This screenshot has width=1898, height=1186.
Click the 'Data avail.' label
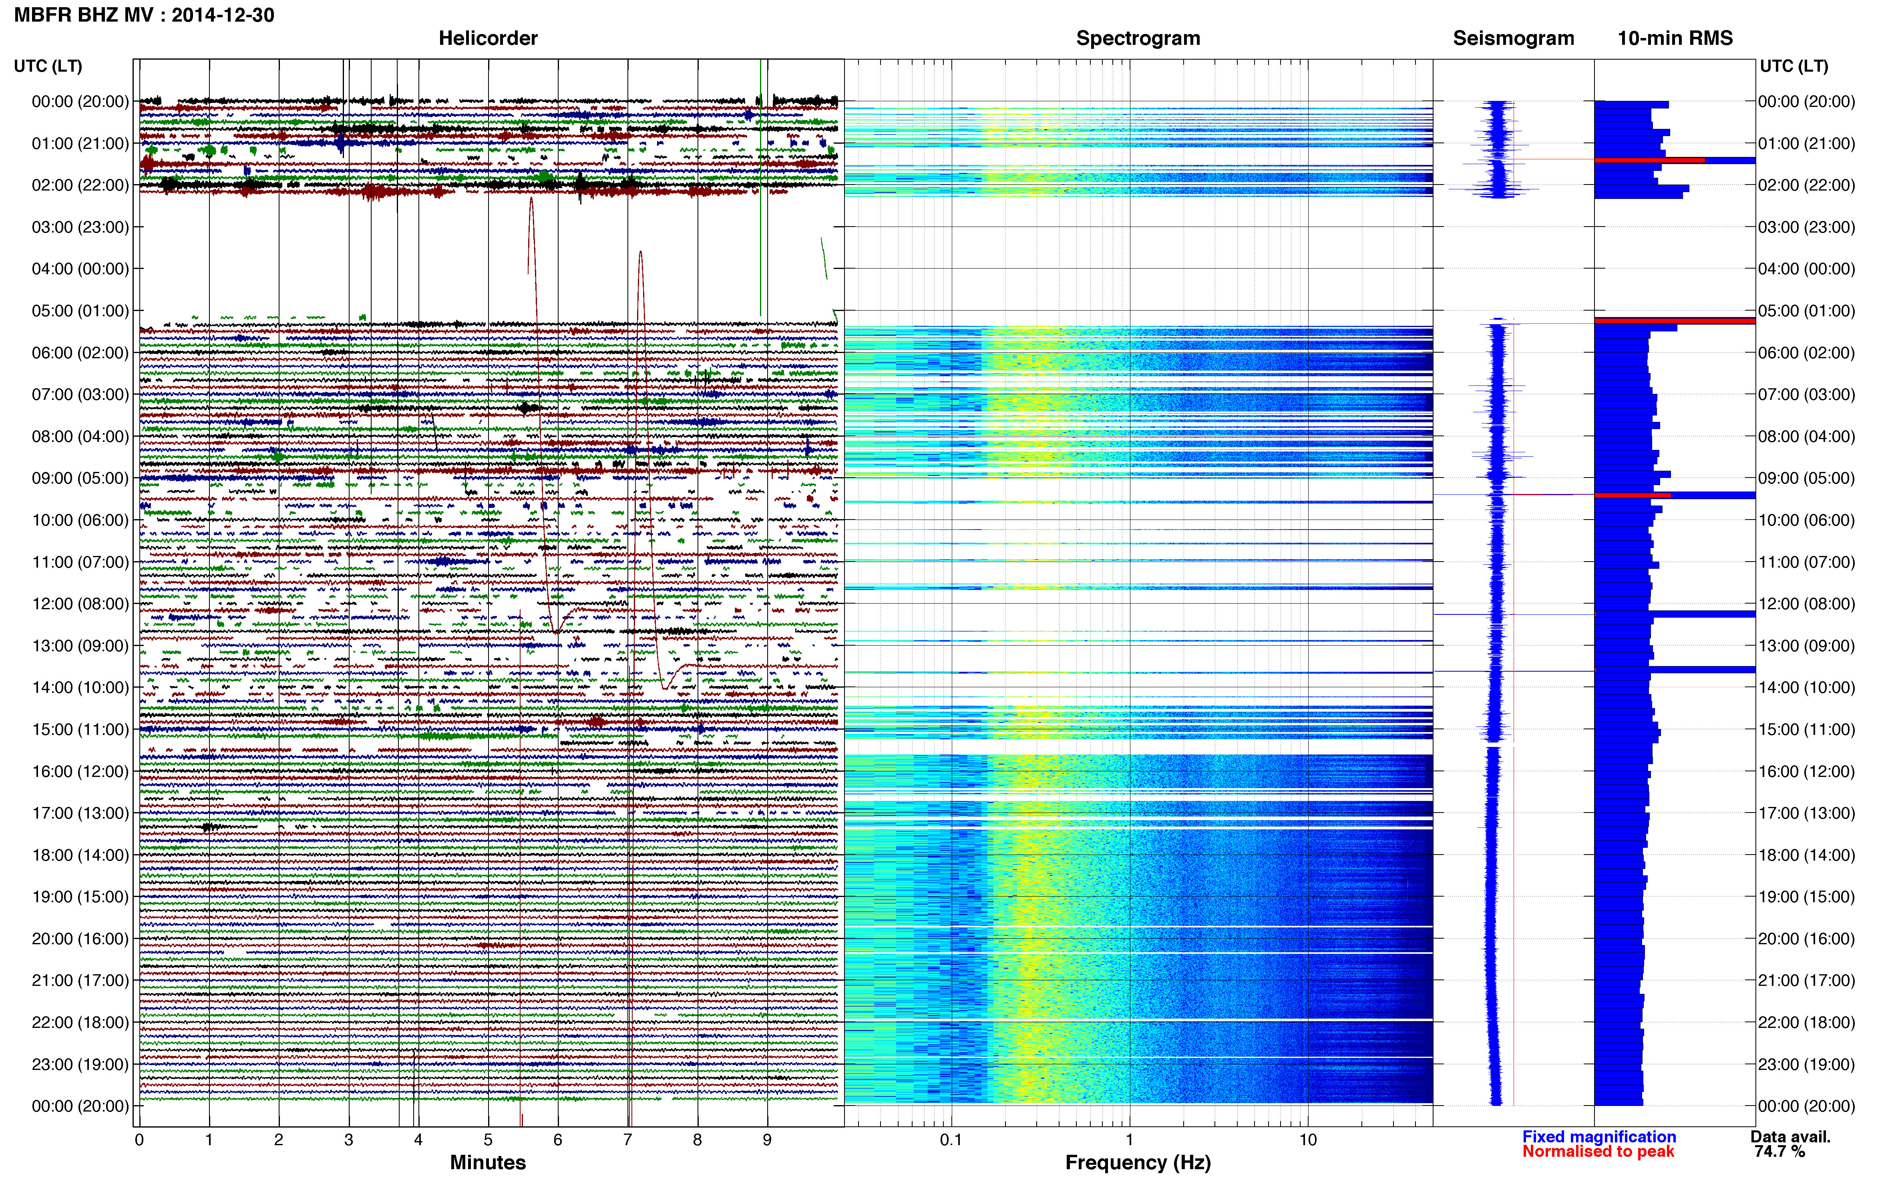click(x=1790, y=1137)
